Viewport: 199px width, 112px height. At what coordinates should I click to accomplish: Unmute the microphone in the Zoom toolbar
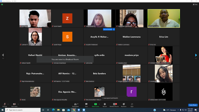(5, 105)
